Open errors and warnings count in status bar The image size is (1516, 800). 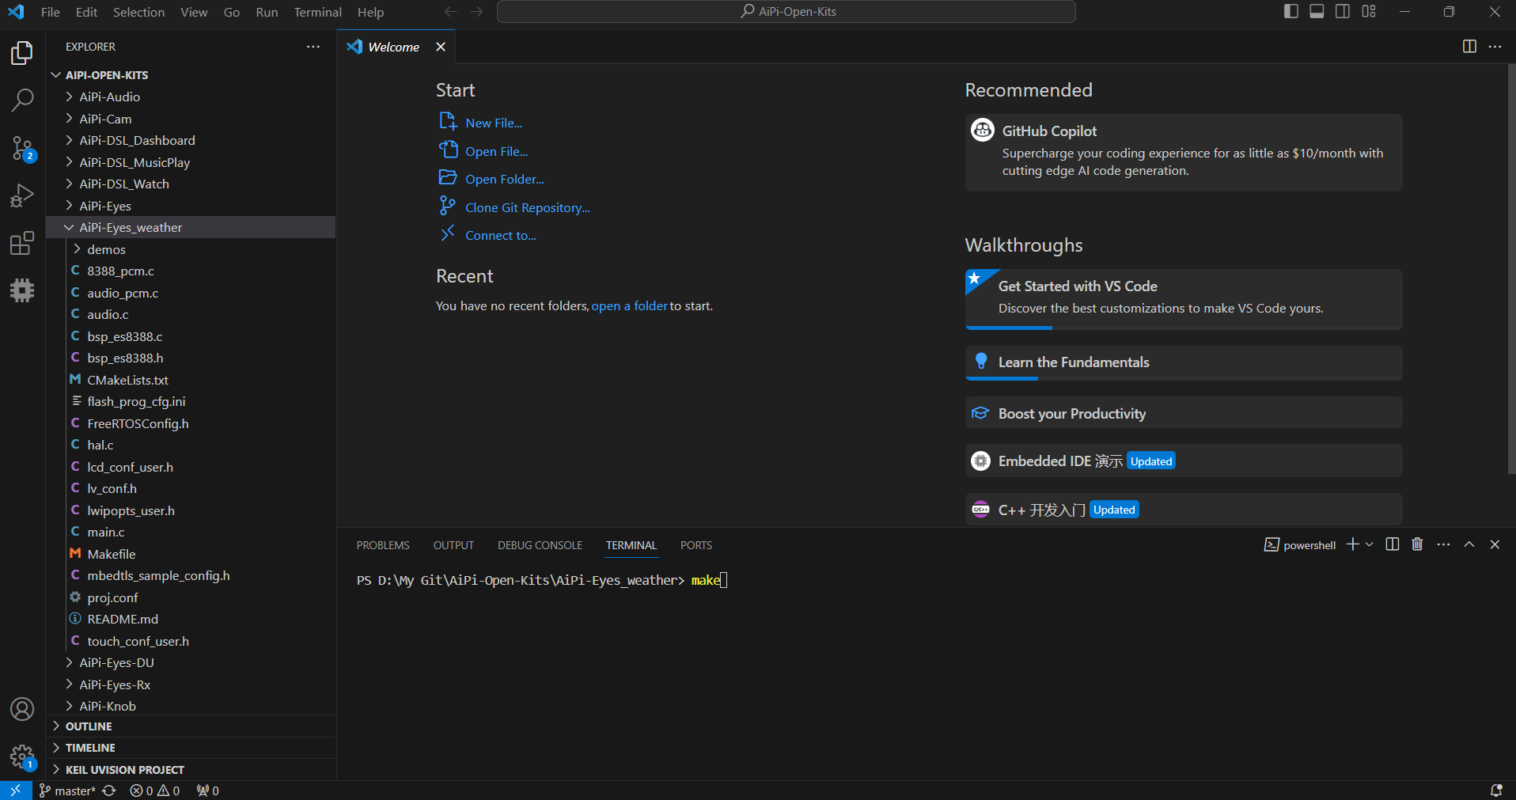coord(155,791)
